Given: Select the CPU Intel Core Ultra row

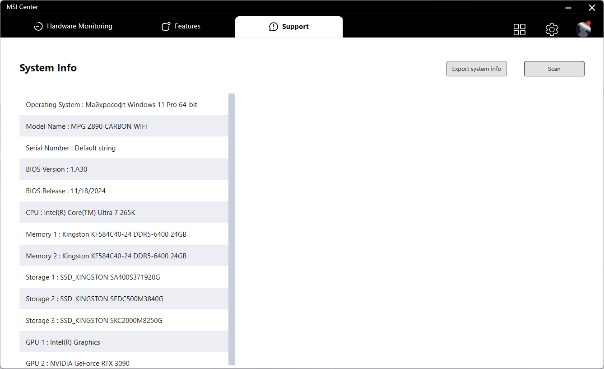Looking at the screenshot, I should (124, 212).
